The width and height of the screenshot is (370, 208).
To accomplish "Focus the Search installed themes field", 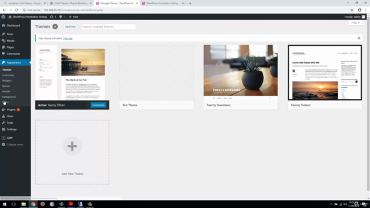I will tap(109, 27).
